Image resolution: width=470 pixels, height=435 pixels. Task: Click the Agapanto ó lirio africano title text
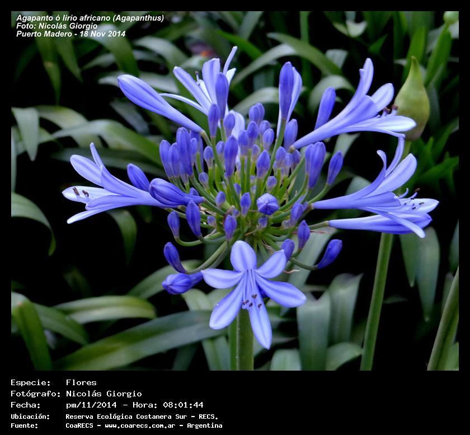[x=90, y=18]
